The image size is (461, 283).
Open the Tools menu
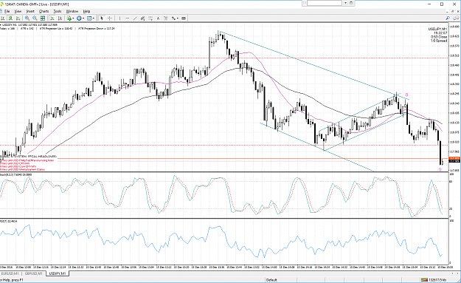coord(58,11)
